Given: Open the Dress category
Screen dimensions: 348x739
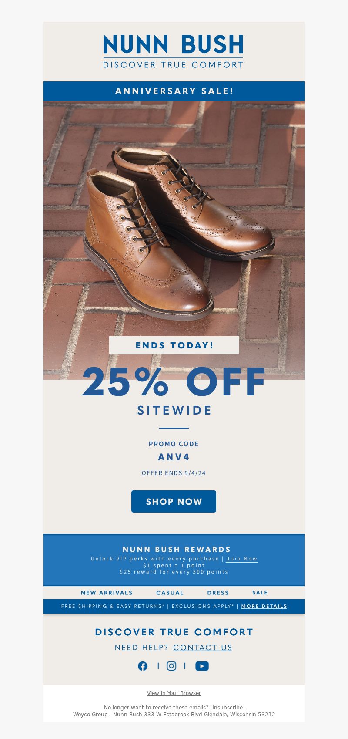Looking at the screenshot, I should point(218,593).
